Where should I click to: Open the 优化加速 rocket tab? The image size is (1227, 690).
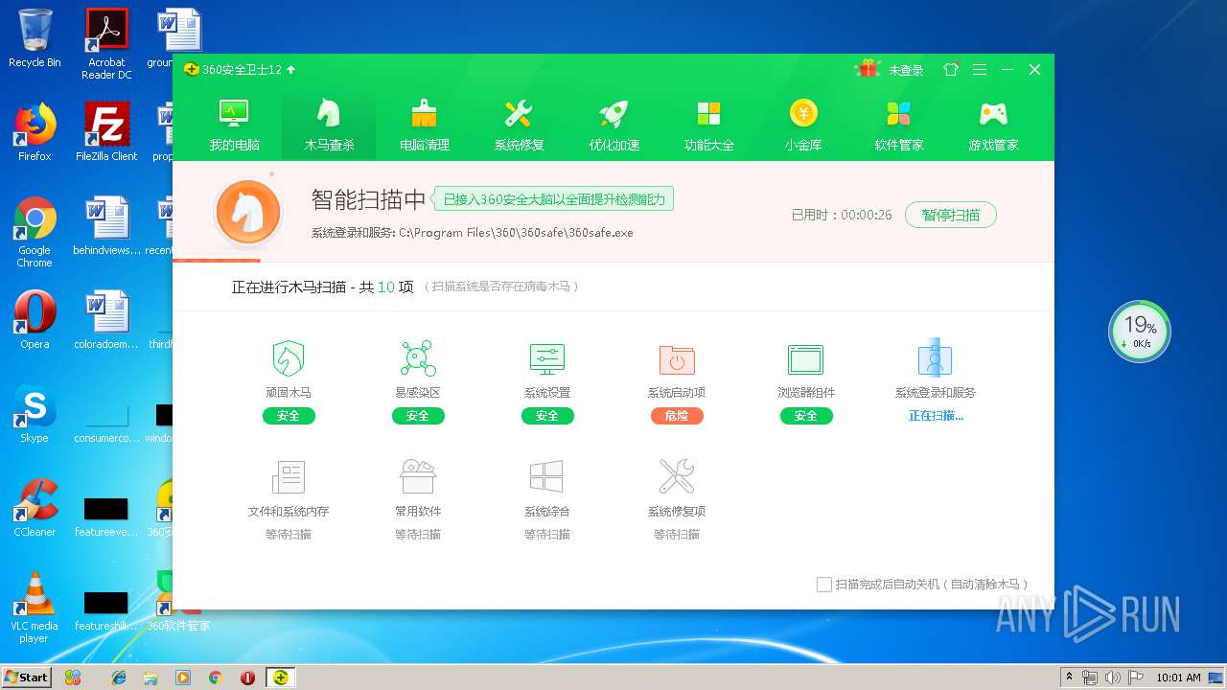point(613,125)
